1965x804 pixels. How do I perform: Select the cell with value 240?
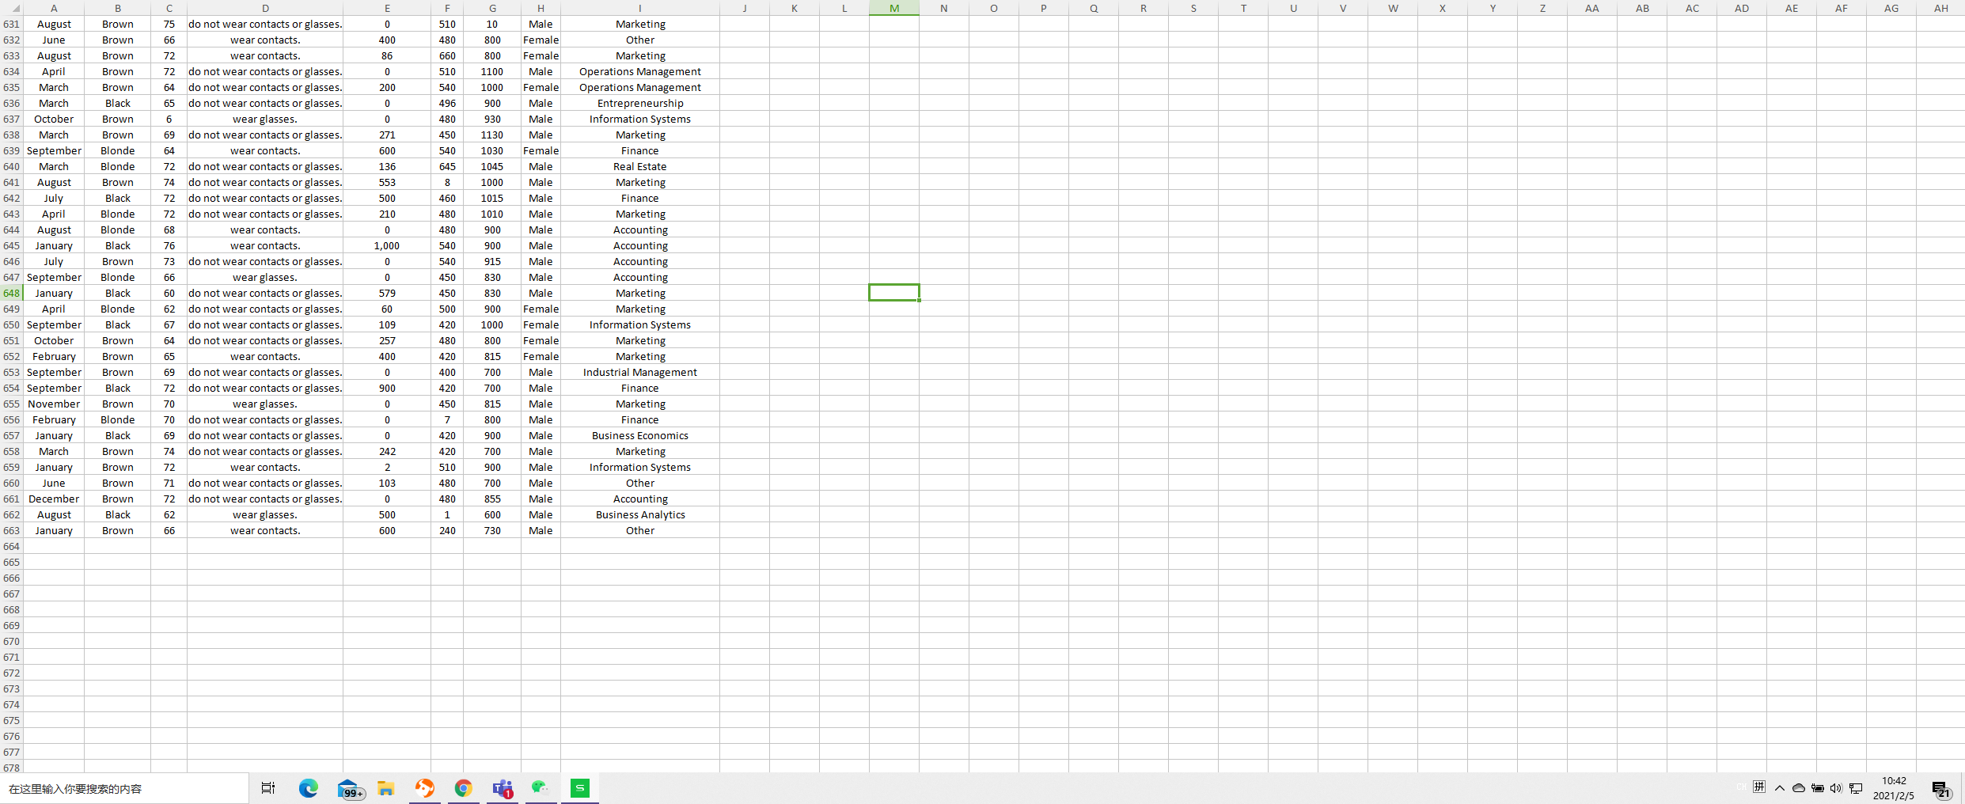point(447,530)
